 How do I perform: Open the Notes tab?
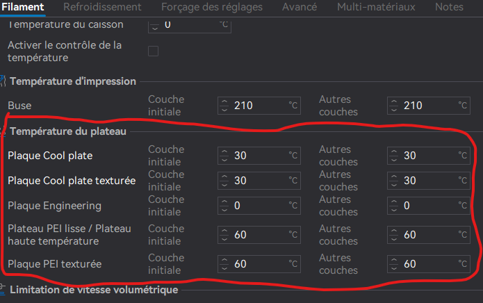[449, 7]
